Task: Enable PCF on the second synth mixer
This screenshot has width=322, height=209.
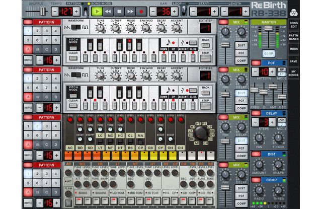Action: point(242,101)
